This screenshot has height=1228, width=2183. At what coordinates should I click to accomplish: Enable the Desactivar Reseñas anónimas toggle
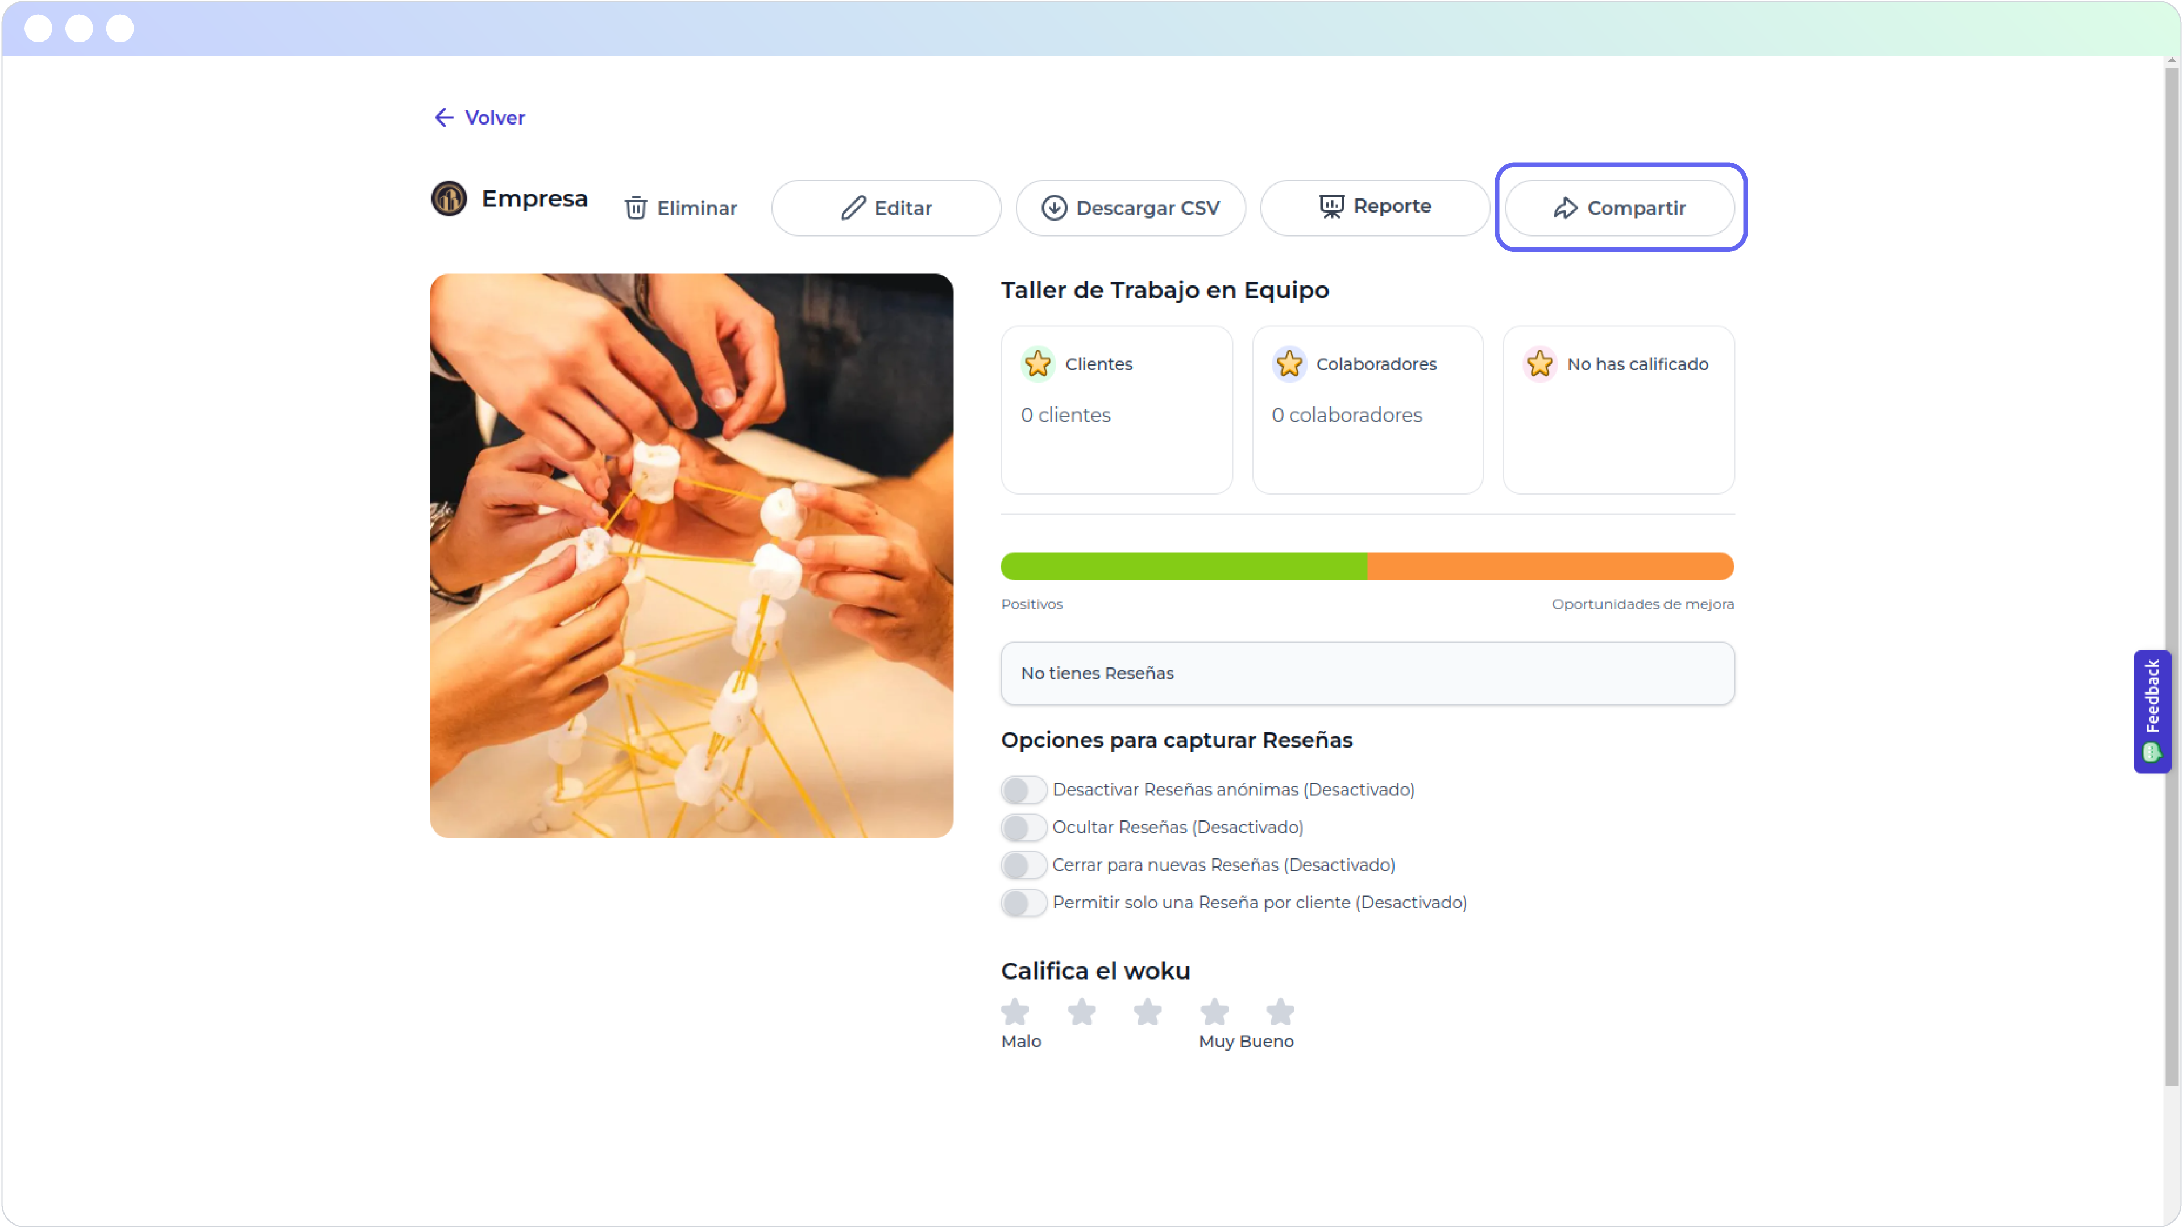point(1023,789)
